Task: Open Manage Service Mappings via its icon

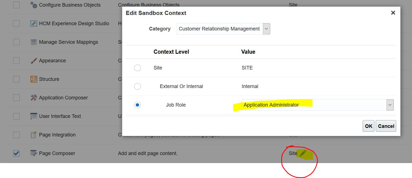Action: [x=33, y=42]
